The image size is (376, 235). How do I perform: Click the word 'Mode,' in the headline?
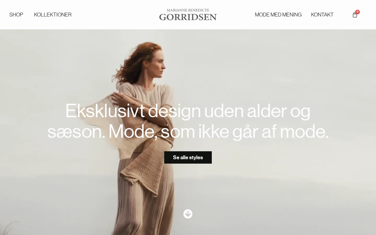133,131
